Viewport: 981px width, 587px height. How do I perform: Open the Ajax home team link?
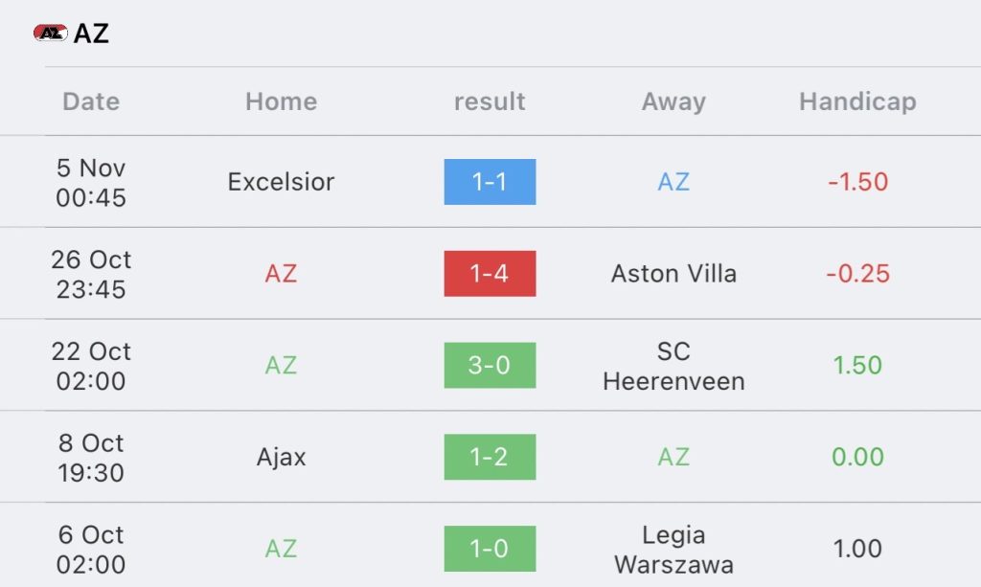pos(281,458)
